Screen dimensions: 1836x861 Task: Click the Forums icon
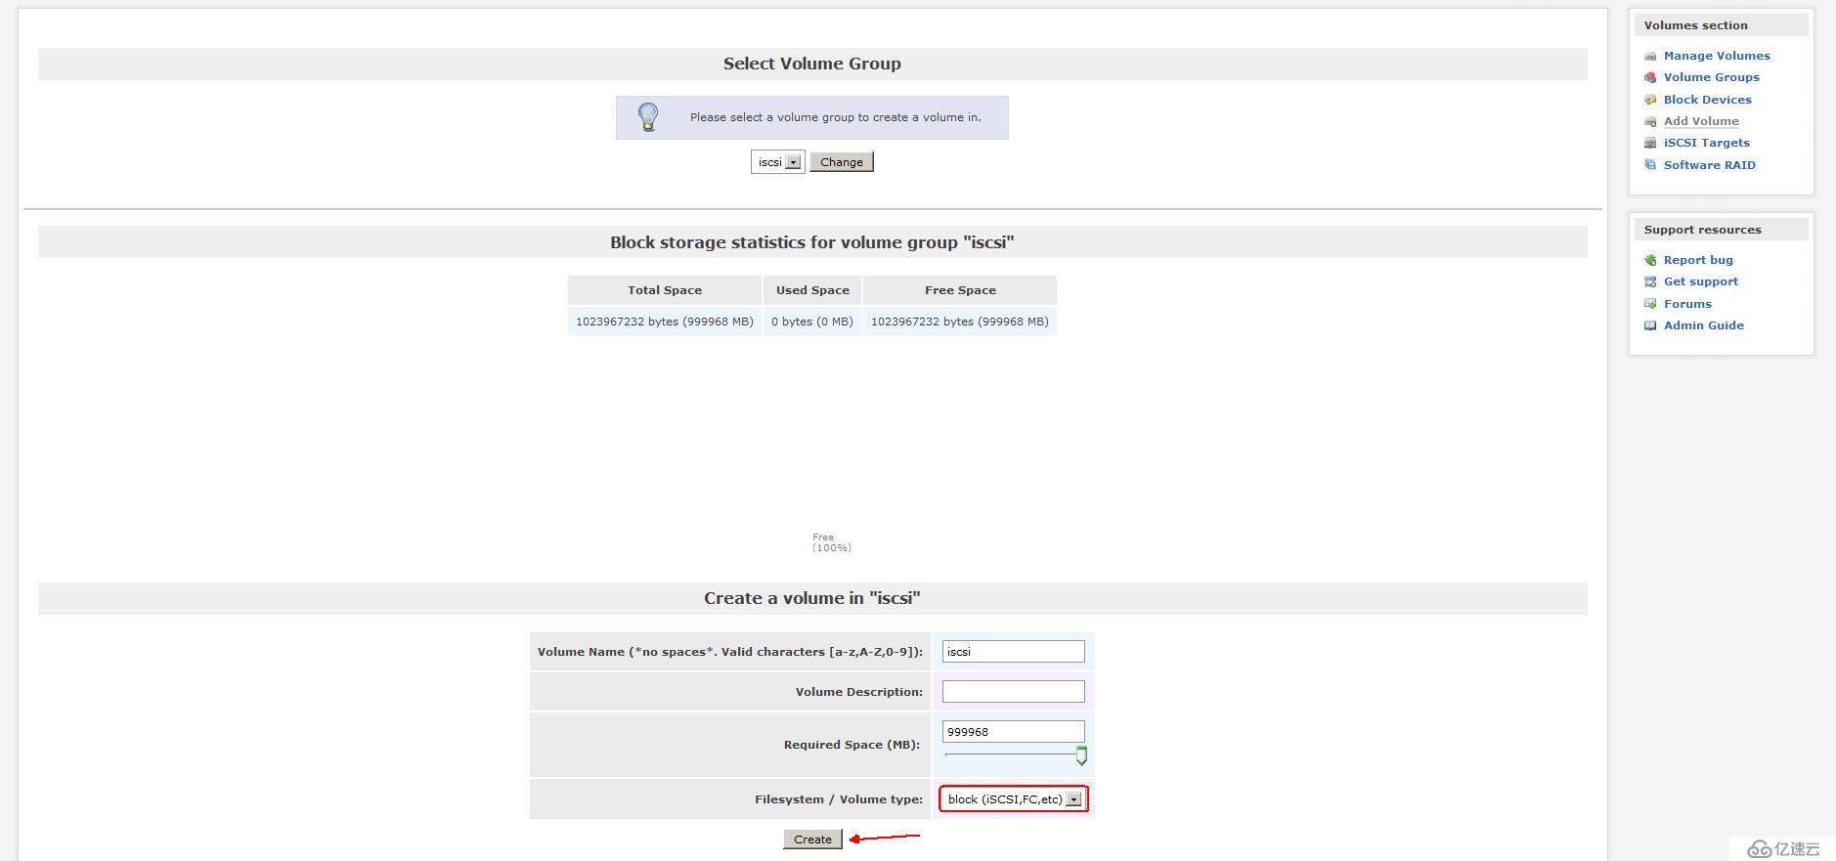1650,304
